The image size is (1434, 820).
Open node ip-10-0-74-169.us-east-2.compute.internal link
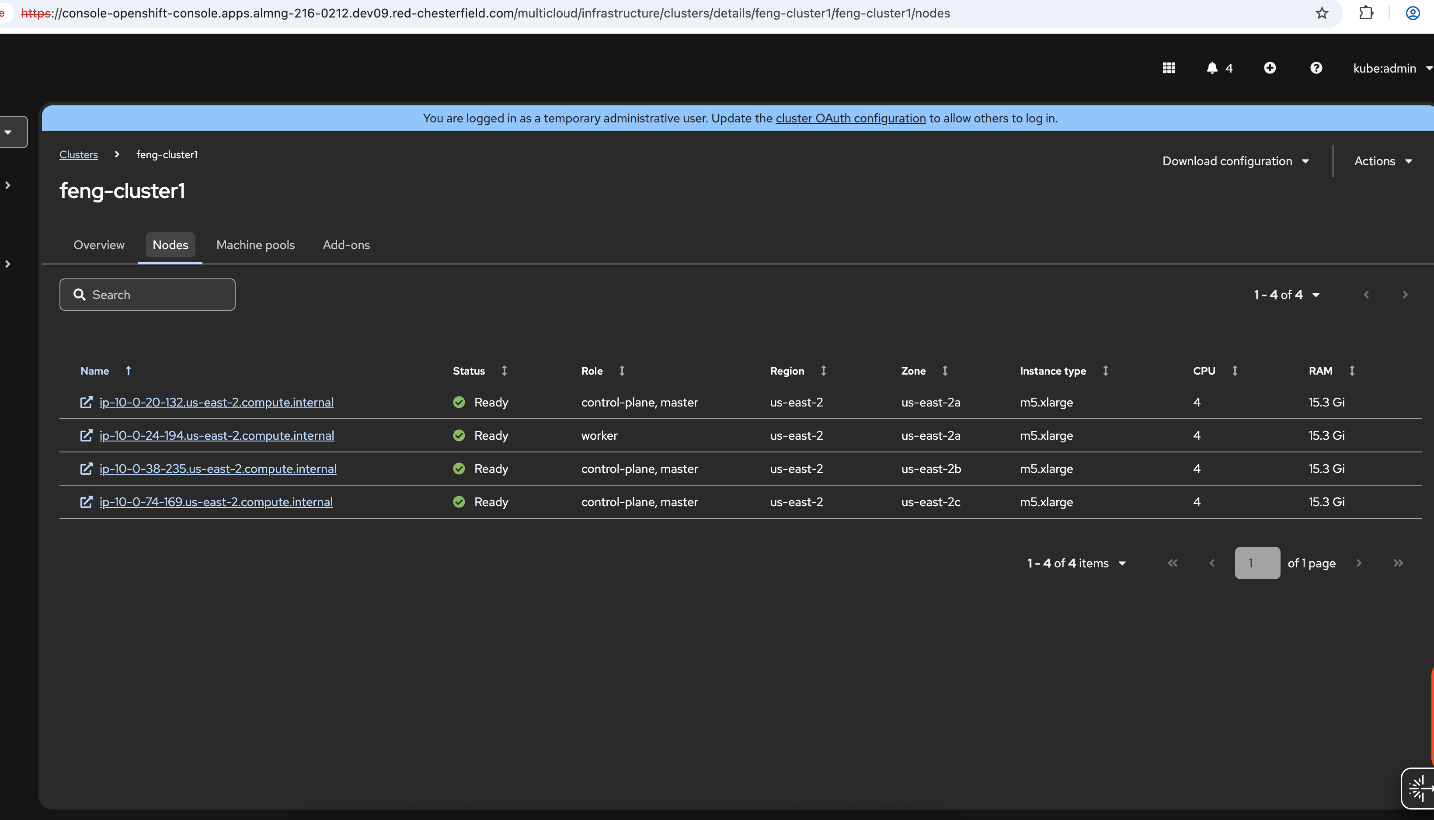pyautogui.click(x=216, y=502)
